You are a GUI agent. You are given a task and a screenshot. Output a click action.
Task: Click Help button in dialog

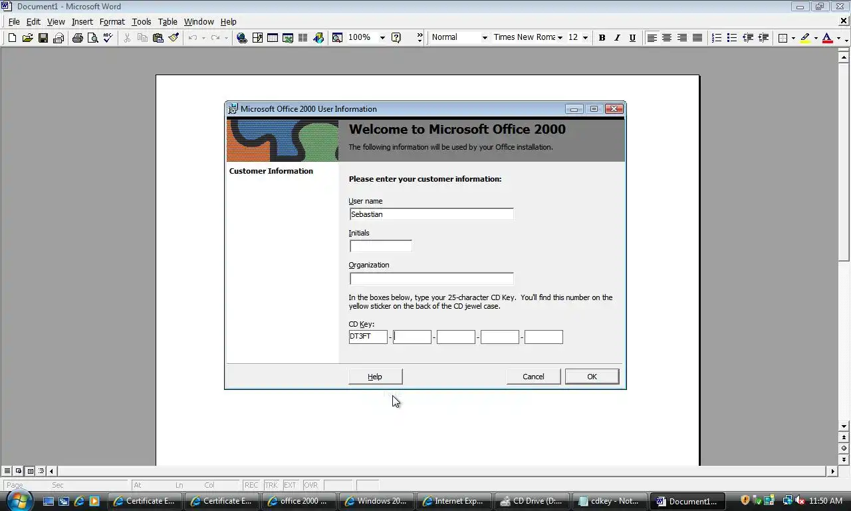click(x=375, y=377)
